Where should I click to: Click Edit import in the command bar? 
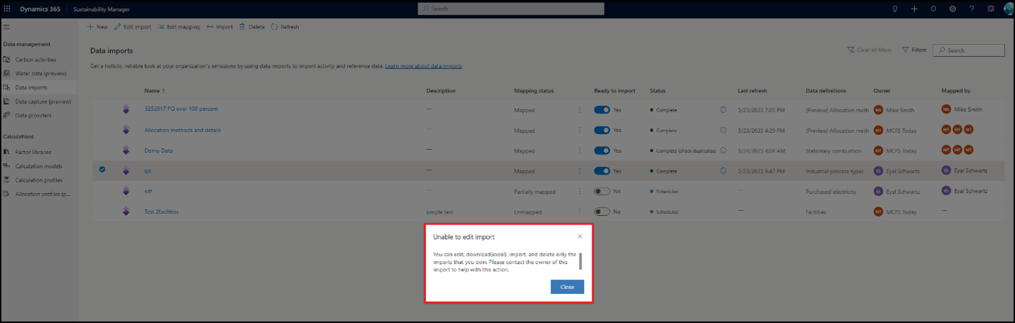click(133, 27)
